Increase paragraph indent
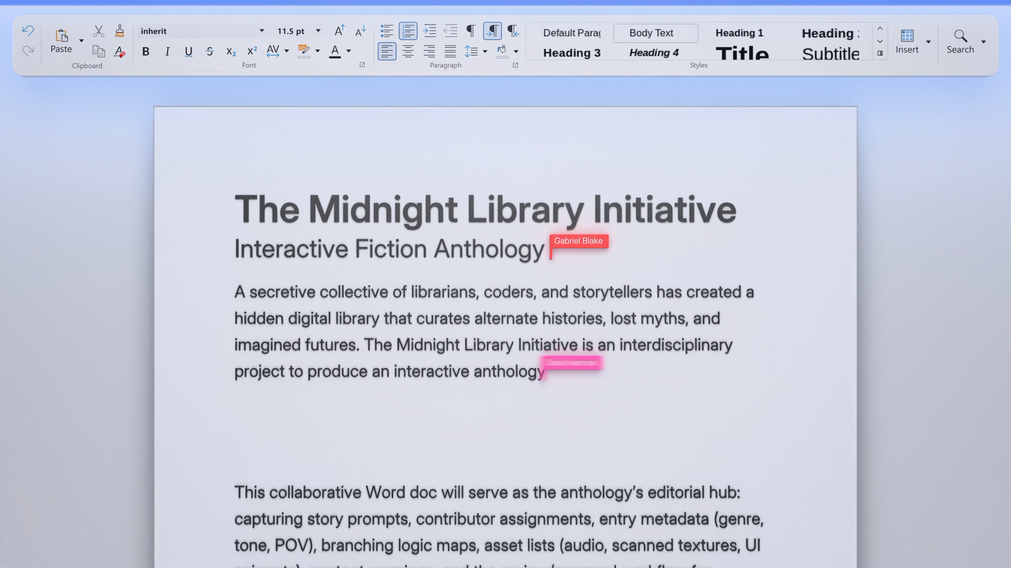Viewport: 1011px width, 568px height. pyautogui.click(x=430, y=31)
